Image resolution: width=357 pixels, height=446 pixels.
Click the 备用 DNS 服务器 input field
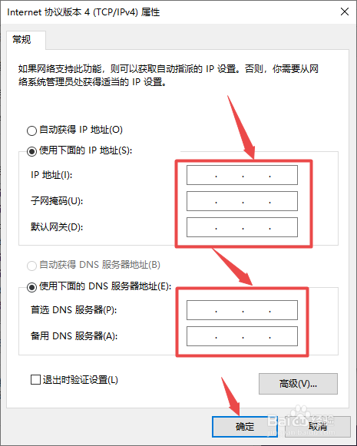(242, 336)
